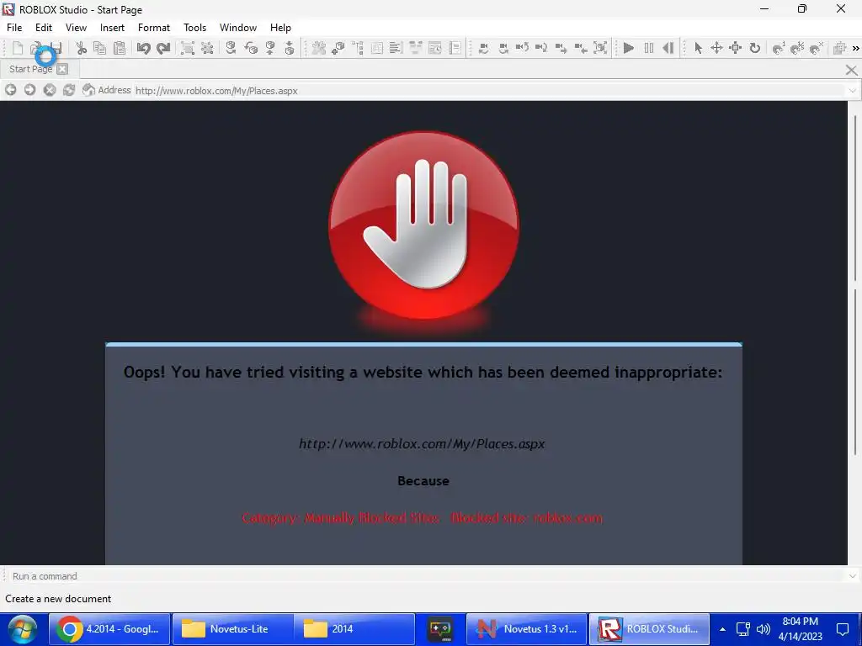Click the rotate part icon

tap(231, 48)
